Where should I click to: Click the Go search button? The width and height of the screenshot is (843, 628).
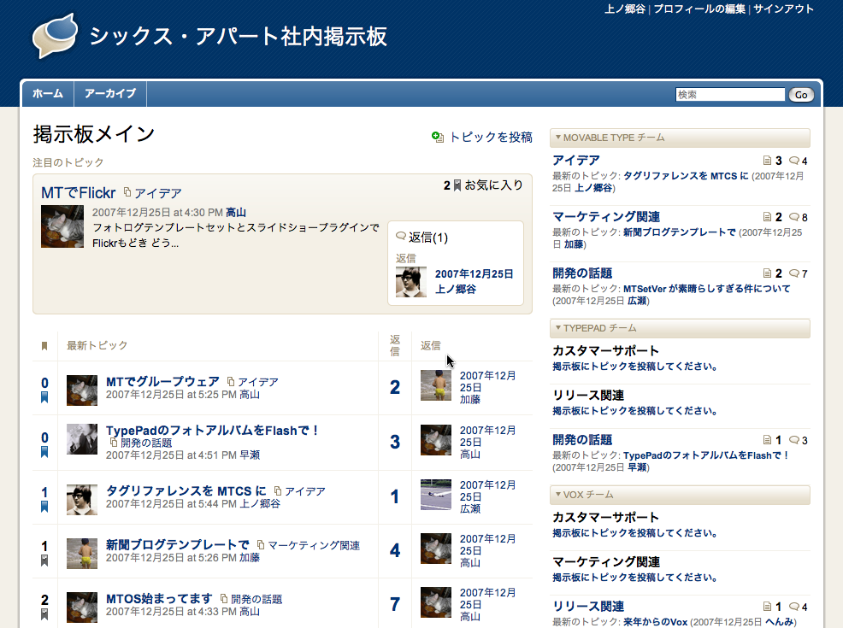(x=801, y=95)
